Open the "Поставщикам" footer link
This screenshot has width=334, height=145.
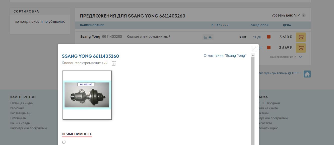tap(20, 113)
